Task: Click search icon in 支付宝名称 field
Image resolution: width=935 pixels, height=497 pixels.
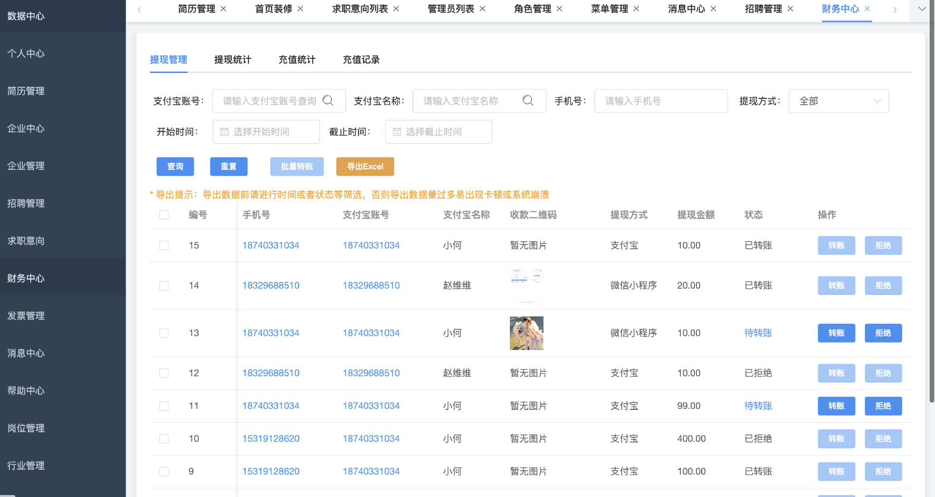Action: pyautogui.click(x=528, y=101)
